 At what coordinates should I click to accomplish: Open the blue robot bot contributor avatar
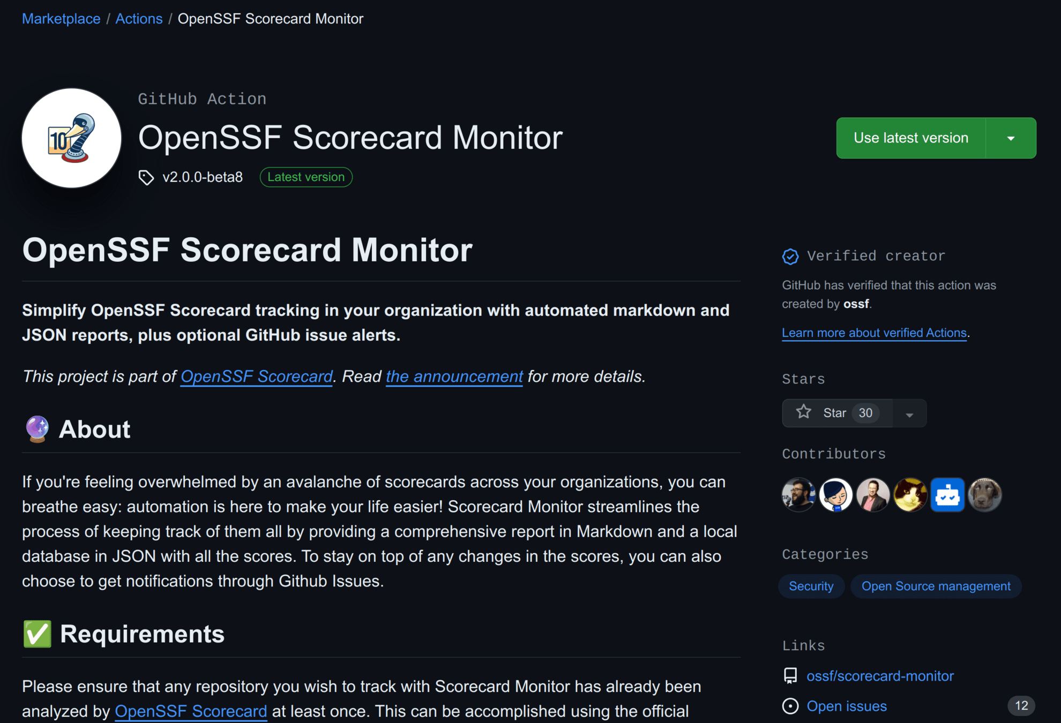pyautogui.click(x=947, y=495)
